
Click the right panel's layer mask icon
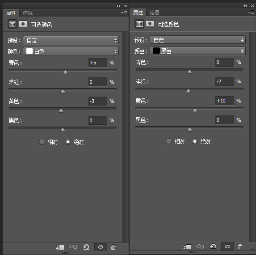(150, 24)
